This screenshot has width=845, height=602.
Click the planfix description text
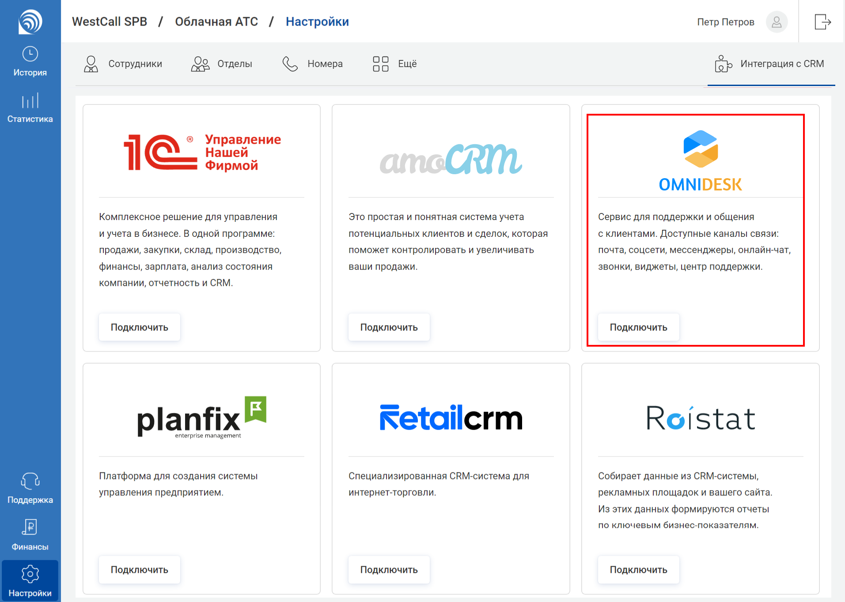tap(178, 484)
